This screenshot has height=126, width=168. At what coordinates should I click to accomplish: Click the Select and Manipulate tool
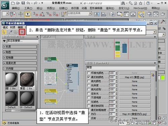click(x=20, y=14)
